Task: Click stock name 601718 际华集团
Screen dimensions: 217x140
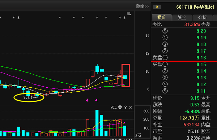Action: [x=195, y=7]
